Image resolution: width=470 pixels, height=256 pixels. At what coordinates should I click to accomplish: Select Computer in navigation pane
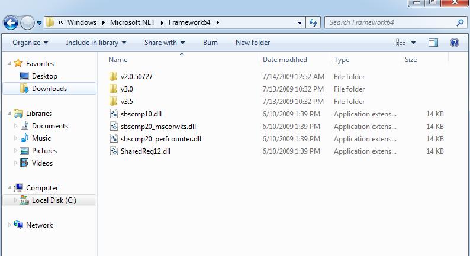(42, 188)
